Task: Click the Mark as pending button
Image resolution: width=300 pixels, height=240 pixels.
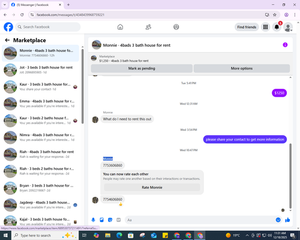Action: (x=142, y=68)
